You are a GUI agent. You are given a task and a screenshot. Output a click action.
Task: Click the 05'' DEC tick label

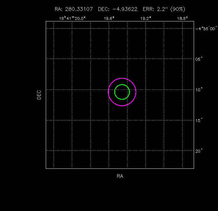[x=199, y=59]
